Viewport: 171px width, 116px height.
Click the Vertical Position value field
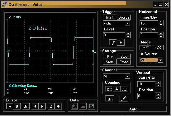click(146, 96)
